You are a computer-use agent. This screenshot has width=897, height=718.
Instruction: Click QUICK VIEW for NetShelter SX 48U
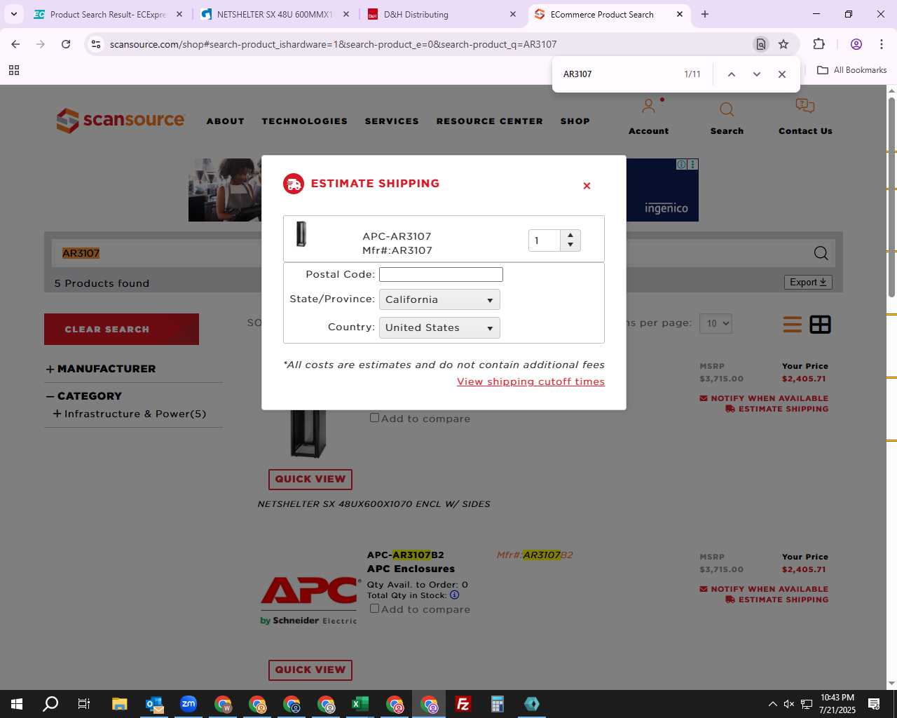[x=310, y=479]
